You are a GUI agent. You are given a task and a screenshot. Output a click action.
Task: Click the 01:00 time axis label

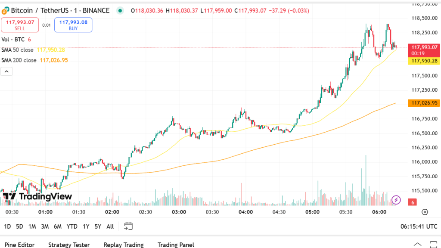(x=45, y=212)
